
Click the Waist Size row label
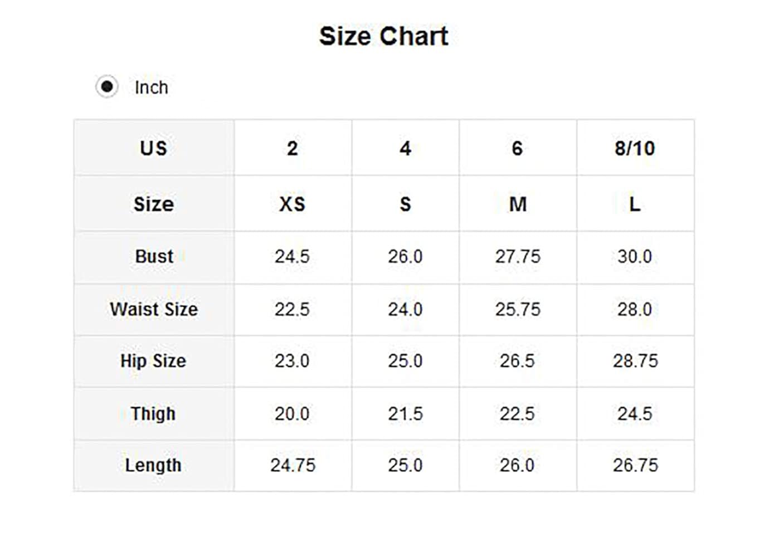click(154, 309)
